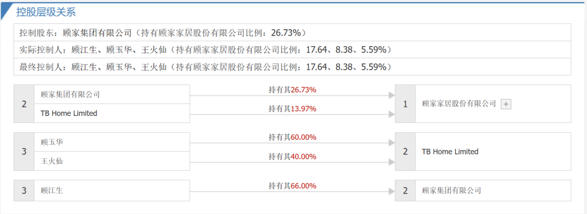
Task: Click the 控股层级关系 section heading
Action: [46, 12]
